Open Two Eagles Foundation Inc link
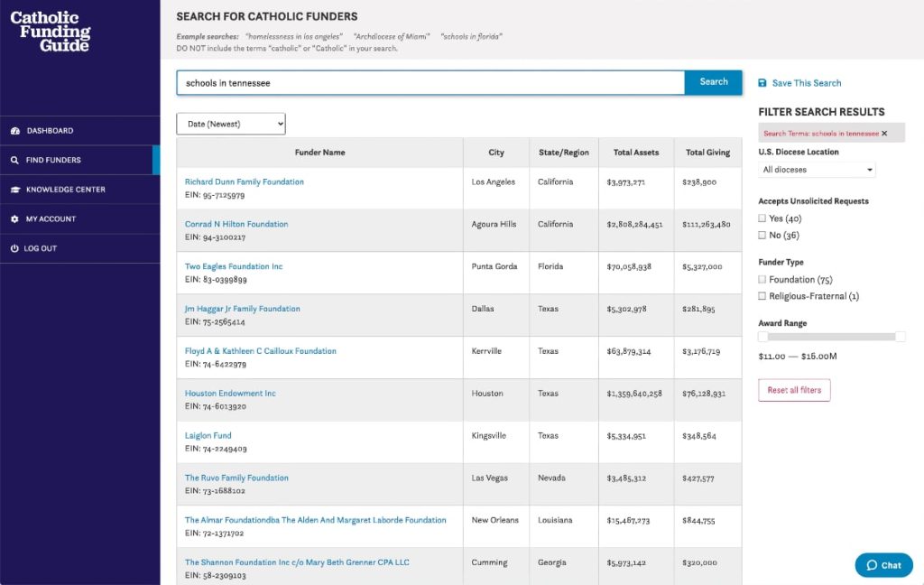This screenshot has height=585, width=924. click(x=234, y=266)
